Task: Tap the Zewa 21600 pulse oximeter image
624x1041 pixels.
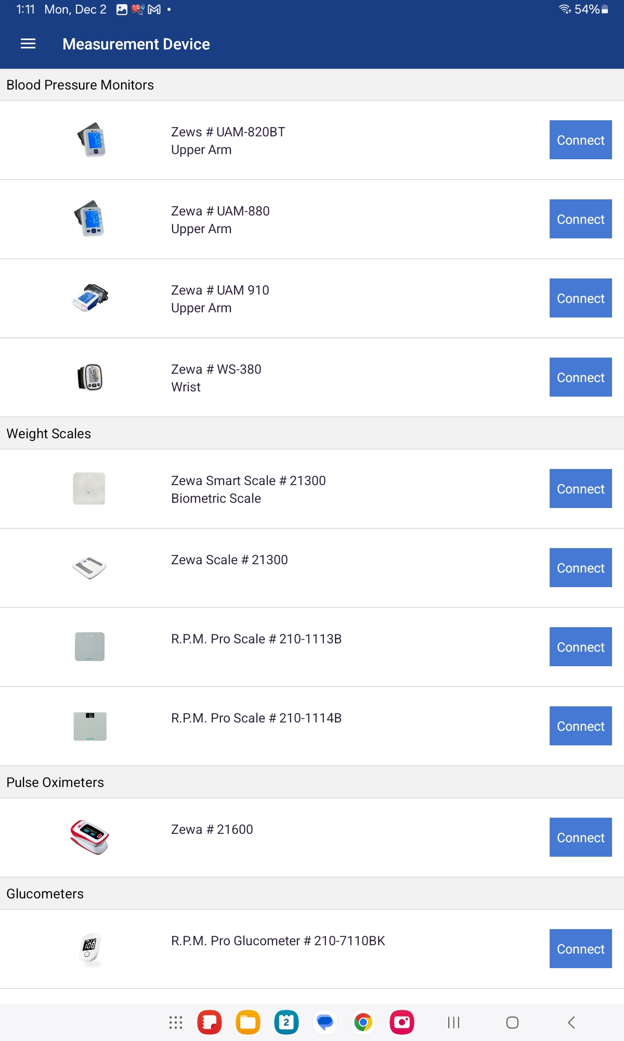Action: [x=89, y=837]
